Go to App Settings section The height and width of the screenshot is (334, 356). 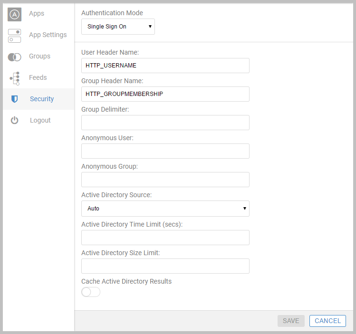pyautogui.click(x=48, y=35)
